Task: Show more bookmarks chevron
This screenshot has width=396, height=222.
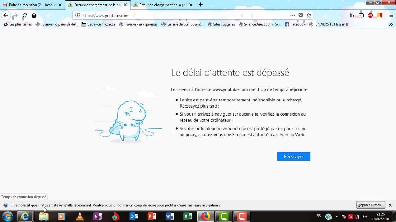Action: pos(391,24)
